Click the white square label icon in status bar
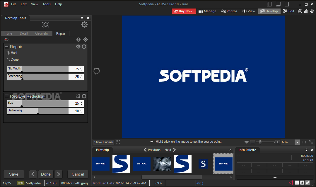 (x=297, y=183)
